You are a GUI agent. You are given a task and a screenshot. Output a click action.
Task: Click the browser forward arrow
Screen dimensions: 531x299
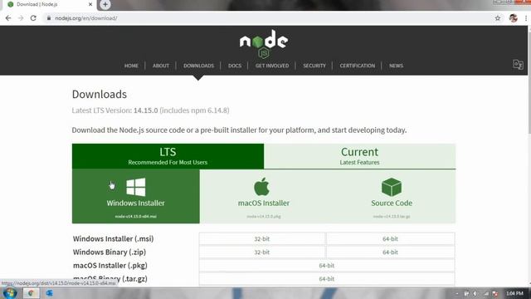pos(21,18)
